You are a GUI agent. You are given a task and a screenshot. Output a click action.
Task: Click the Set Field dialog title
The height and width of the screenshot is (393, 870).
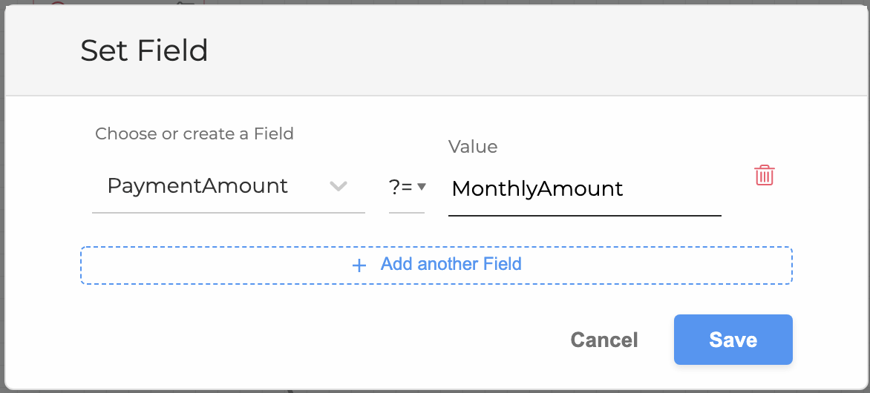144,51
